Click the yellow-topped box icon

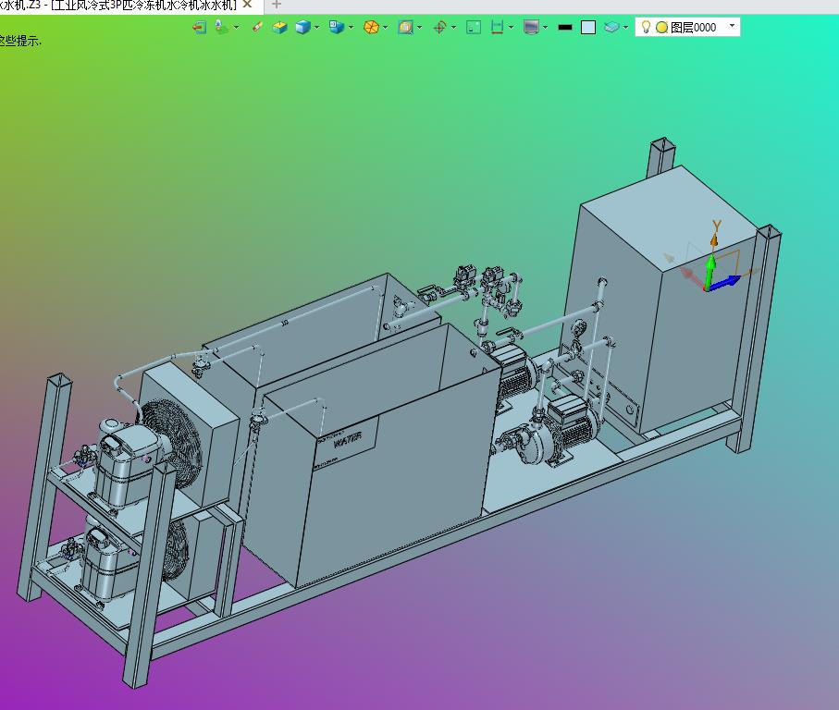click(279, 27)
